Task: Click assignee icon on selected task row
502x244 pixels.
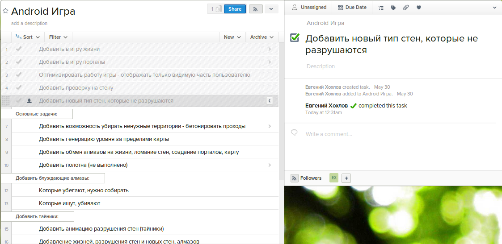Action: 29,101
